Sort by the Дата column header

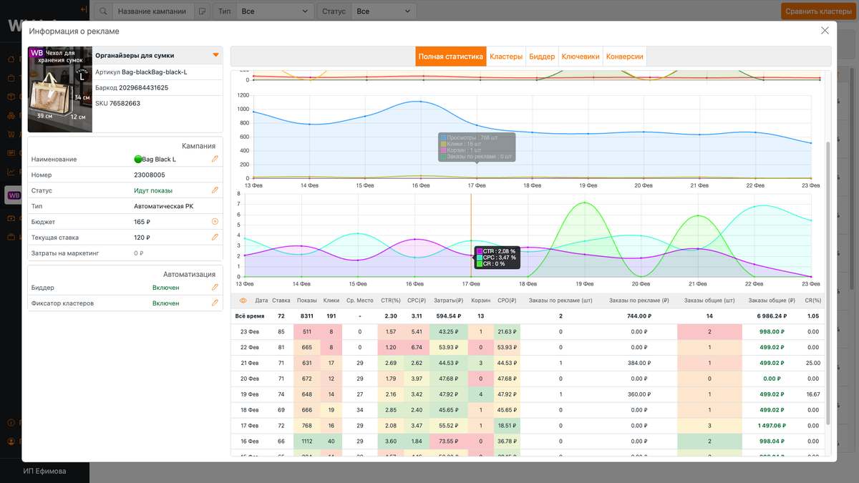261,301
